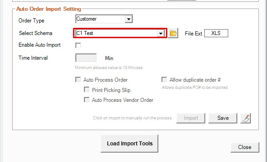The image size is (267, 162).
Task: Enable Auto Import checkbox
Action: [78, 45]
